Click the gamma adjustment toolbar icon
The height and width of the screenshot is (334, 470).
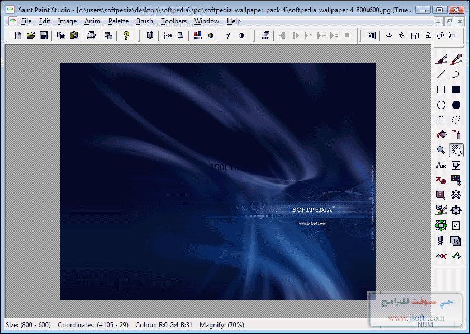coord(228,35)
